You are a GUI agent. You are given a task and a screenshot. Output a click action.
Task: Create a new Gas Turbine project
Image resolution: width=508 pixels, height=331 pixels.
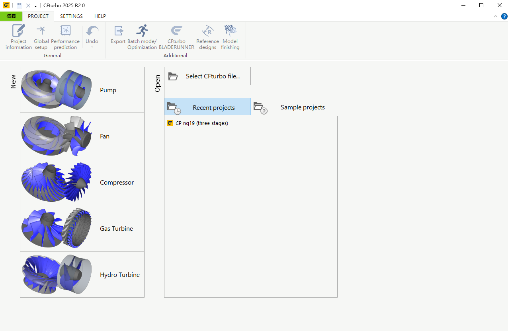[82, 228]
